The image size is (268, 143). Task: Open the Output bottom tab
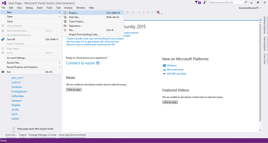pyautogui.click(x=23, y=135)
